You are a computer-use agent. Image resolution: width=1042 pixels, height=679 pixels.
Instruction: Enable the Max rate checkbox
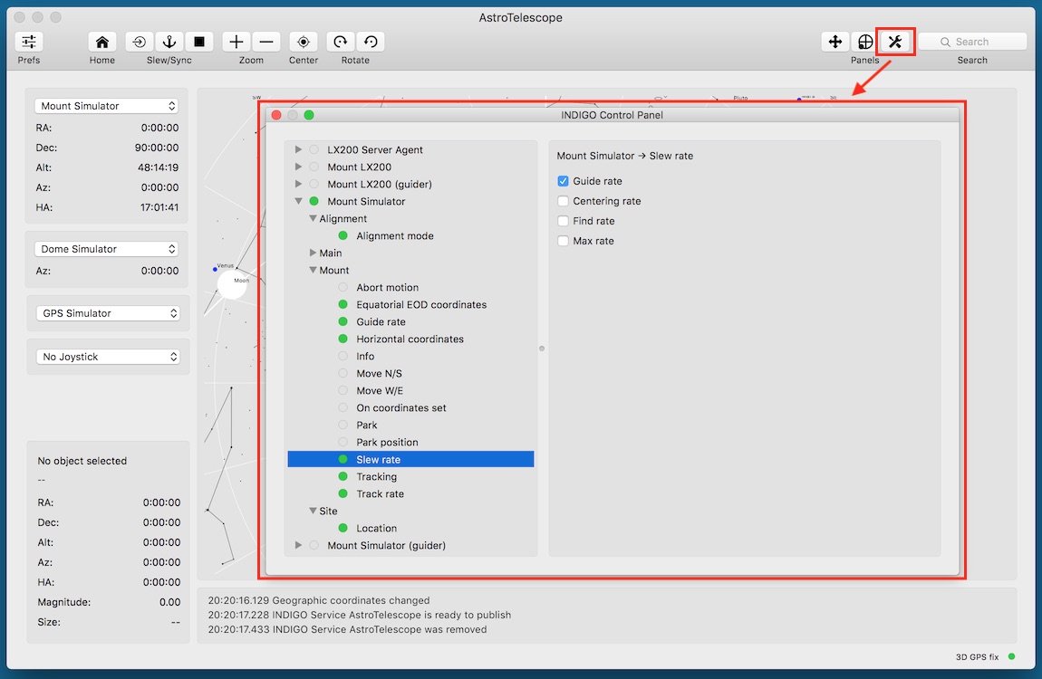[x=563, y=241]
